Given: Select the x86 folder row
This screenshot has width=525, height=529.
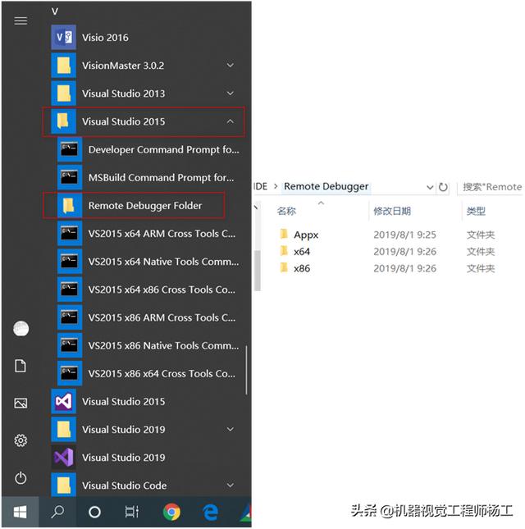Looking at the screenshot, I should (388, 268).
